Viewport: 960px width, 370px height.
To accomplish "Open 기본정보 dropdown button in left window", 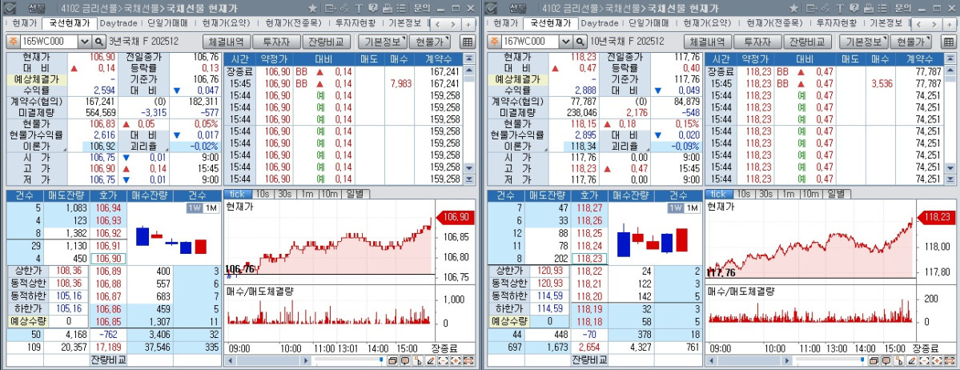I will point(382,42).
